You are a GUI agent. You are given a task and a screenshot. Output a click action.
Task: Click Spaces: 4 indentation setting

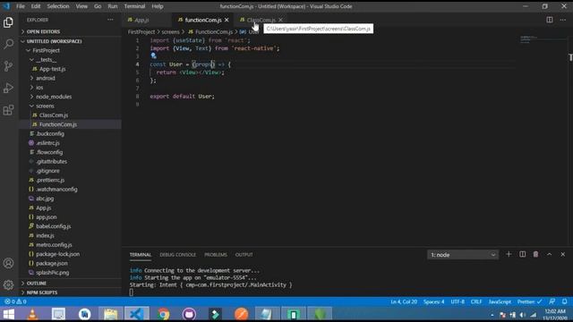point(433,301)
